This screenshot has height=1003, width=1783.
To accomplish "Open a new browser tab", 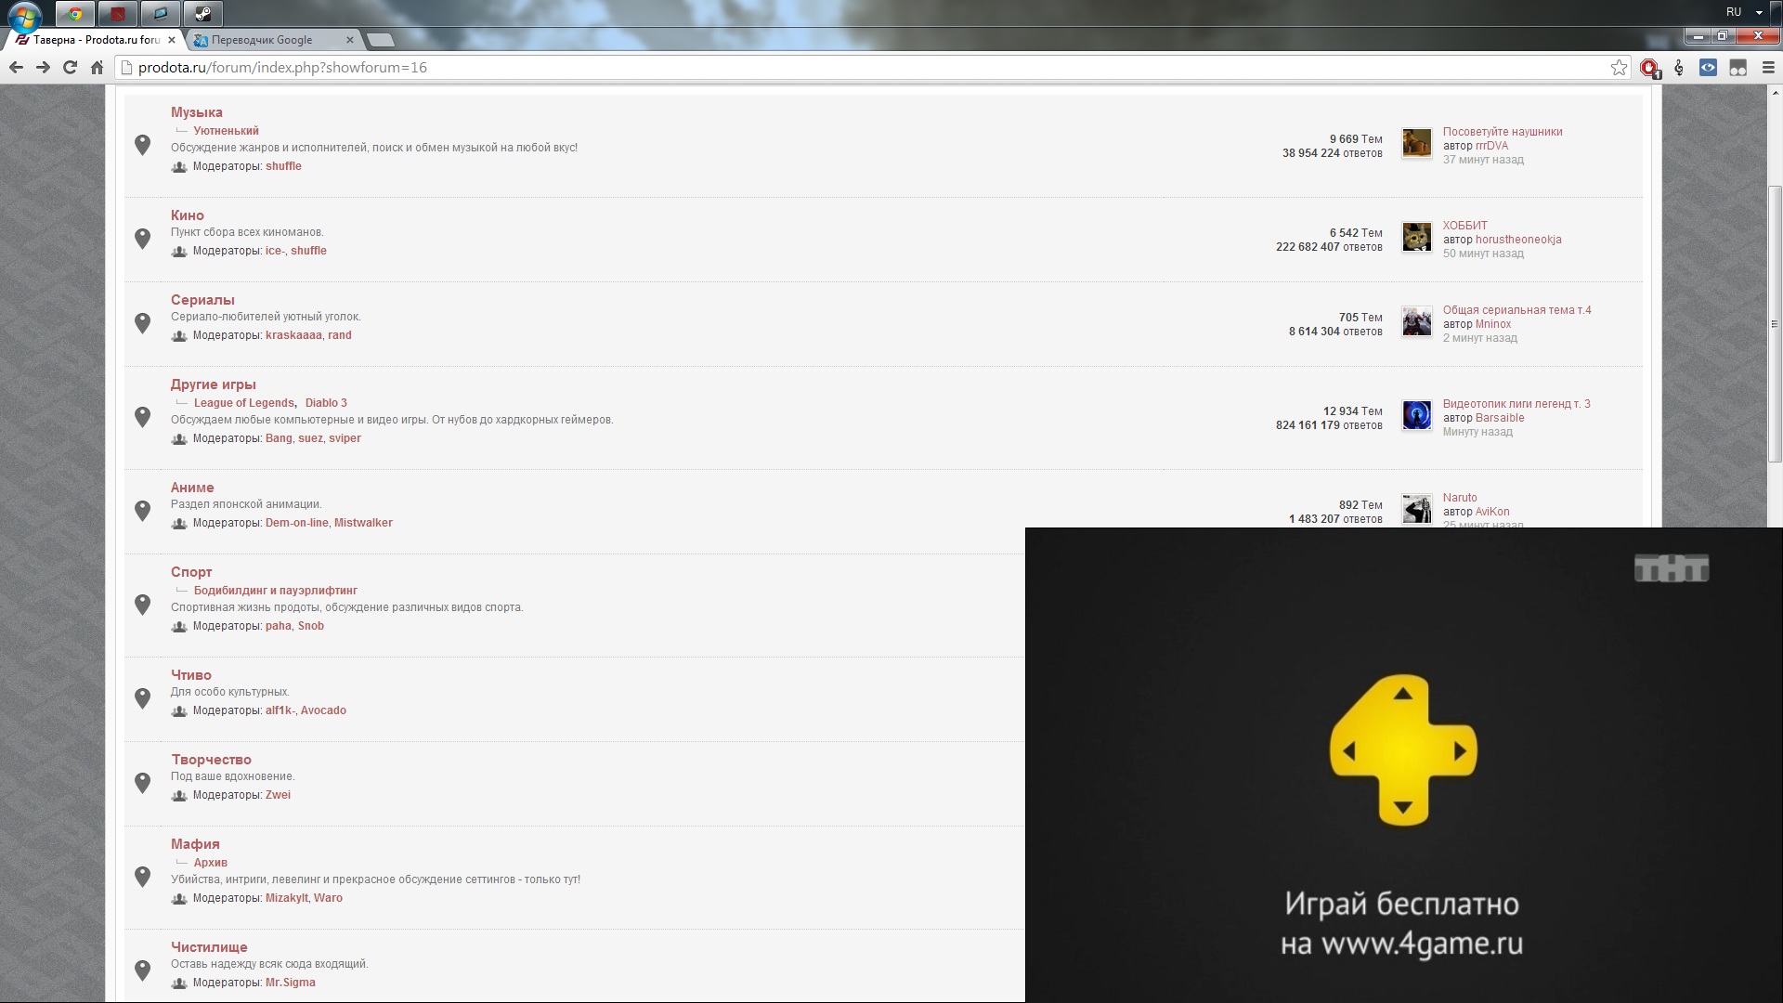I will click(x=381, y=40).
